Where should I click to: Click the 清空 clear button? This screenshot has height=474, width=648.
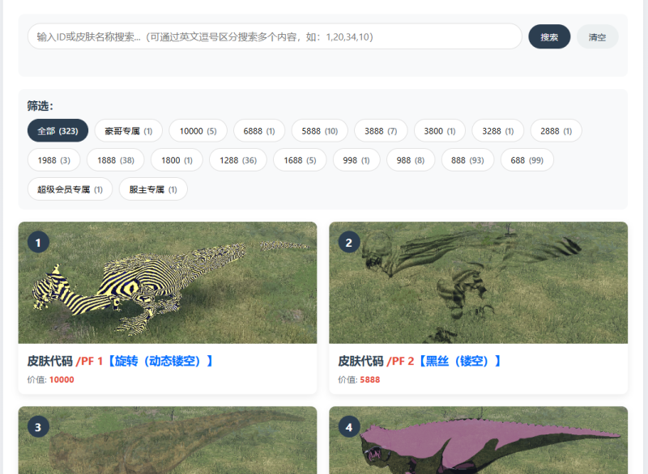click(x=597, y=36)
